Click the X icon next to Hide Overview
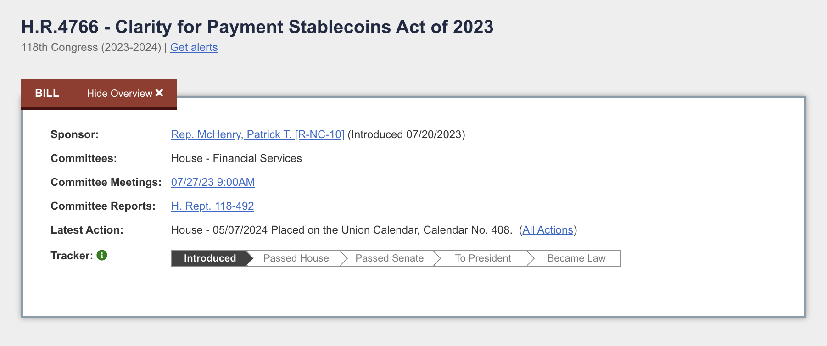This screenshot has height=346, width=827. point(160,93)
